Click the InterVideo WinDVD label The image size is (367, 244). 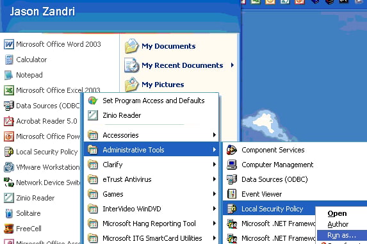pyautogui.click(x=132, y=209)
